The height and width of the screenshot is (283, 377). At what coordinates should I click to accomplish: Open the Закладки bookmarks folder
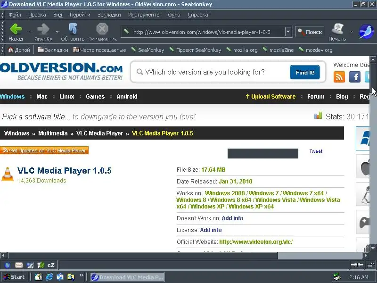pyautogui.click(x=53, y=50)
